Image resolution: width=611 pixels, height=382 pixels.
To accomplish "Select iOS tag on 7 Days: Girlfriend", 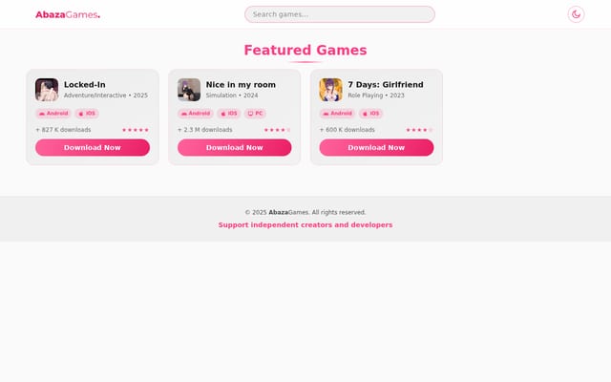I will [x=370, y=114].
